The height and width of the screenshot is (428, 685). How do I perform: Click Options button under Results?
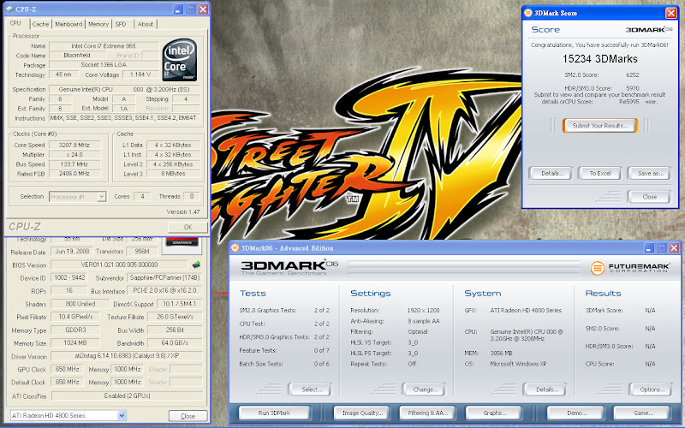click(652, 389)
